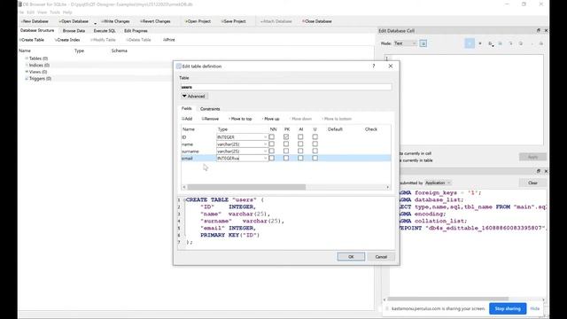Switch to the Constraints tab
Image resolution: width=567 pixels, height=319 pixels.
pos(210,109)
